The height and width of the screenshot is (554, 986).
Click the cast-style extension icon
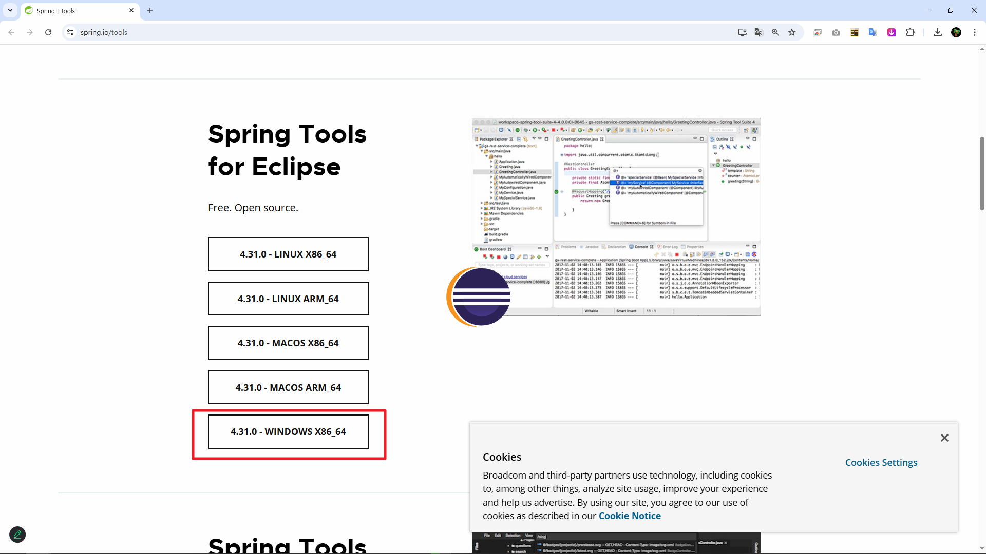pos(818,32)
